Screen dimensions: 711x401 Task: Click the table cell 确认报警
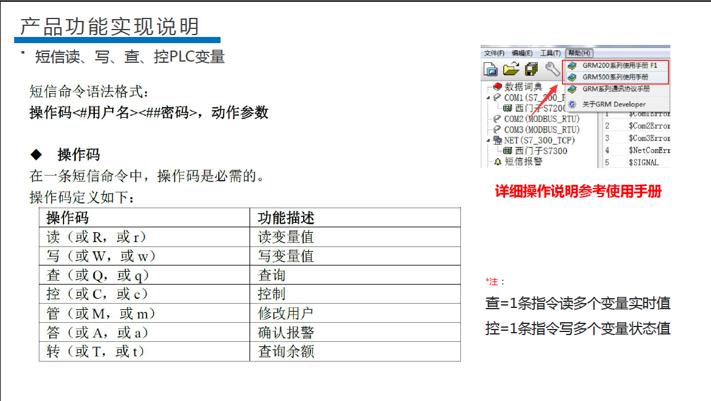pos(355,332)
